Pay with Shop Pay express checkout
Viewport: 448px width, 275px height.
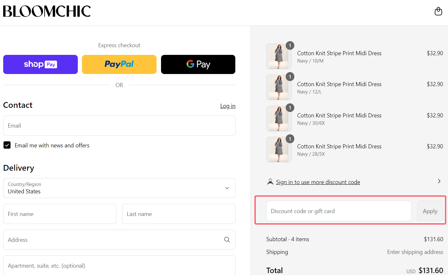(40, 64)
